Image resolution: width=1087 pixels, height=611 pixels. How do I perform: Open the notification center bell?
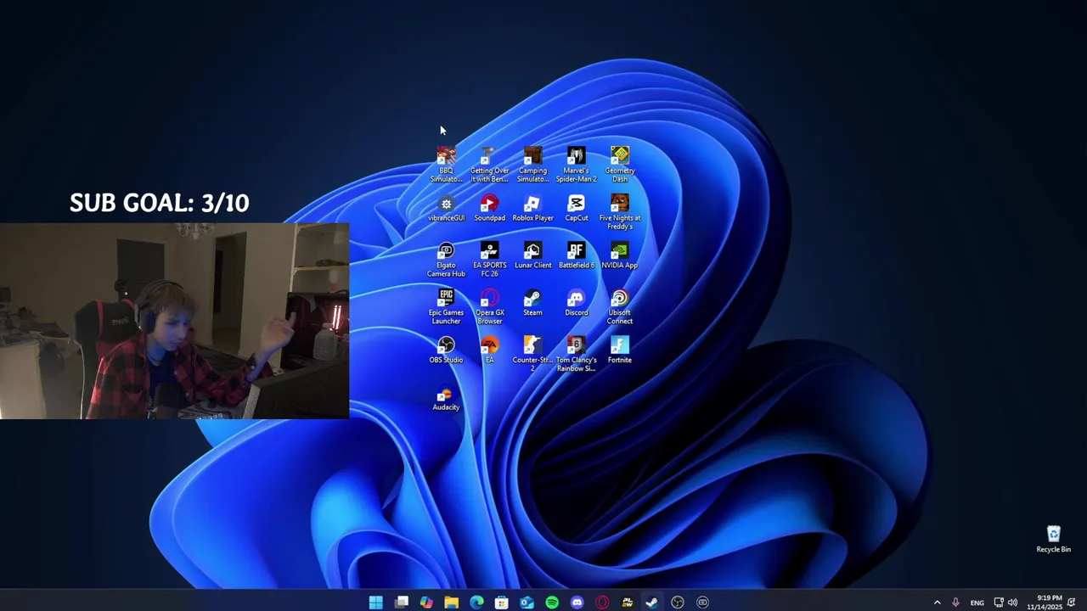click(x=1072, y=603)
